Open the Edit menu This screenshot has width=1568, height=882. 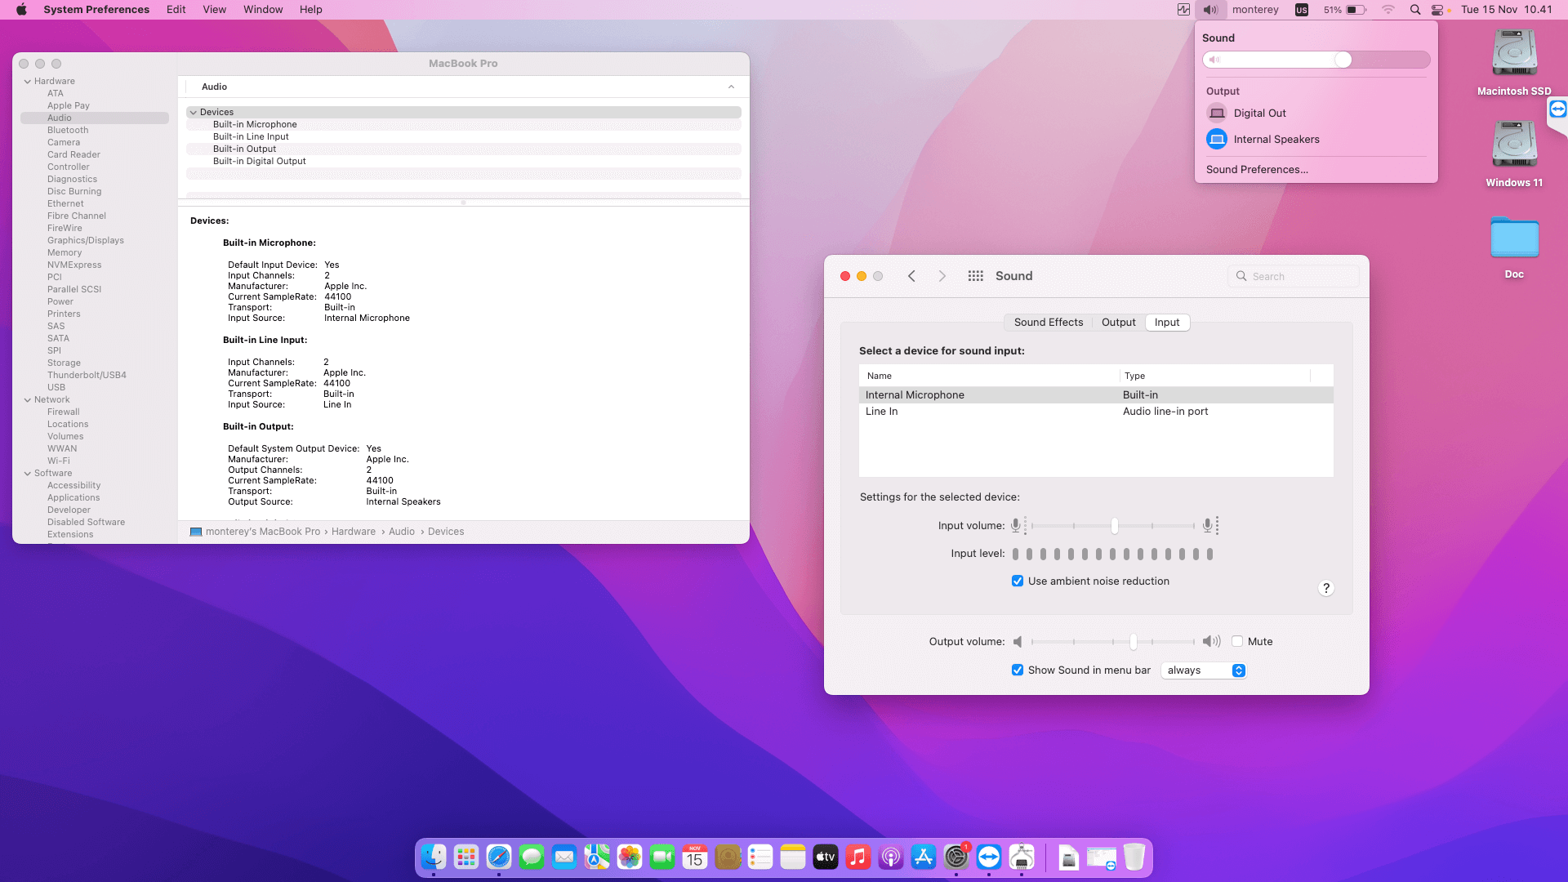176,10
